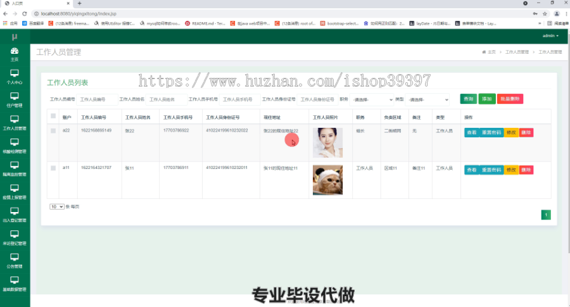Open bootstrap-select bookmark
570x307 pixels.
[x=339, y=23]
